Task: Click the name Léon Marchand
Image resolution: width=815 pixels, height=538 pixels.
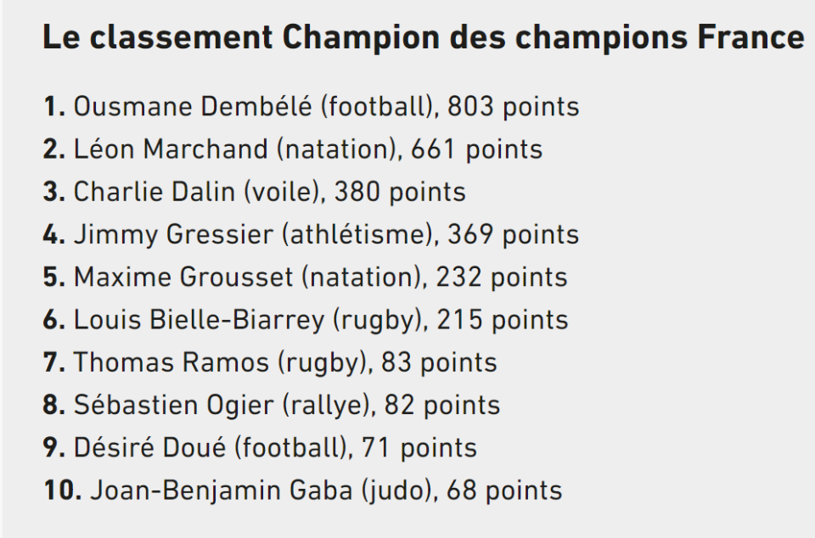Action: click(x=170, y=149)
